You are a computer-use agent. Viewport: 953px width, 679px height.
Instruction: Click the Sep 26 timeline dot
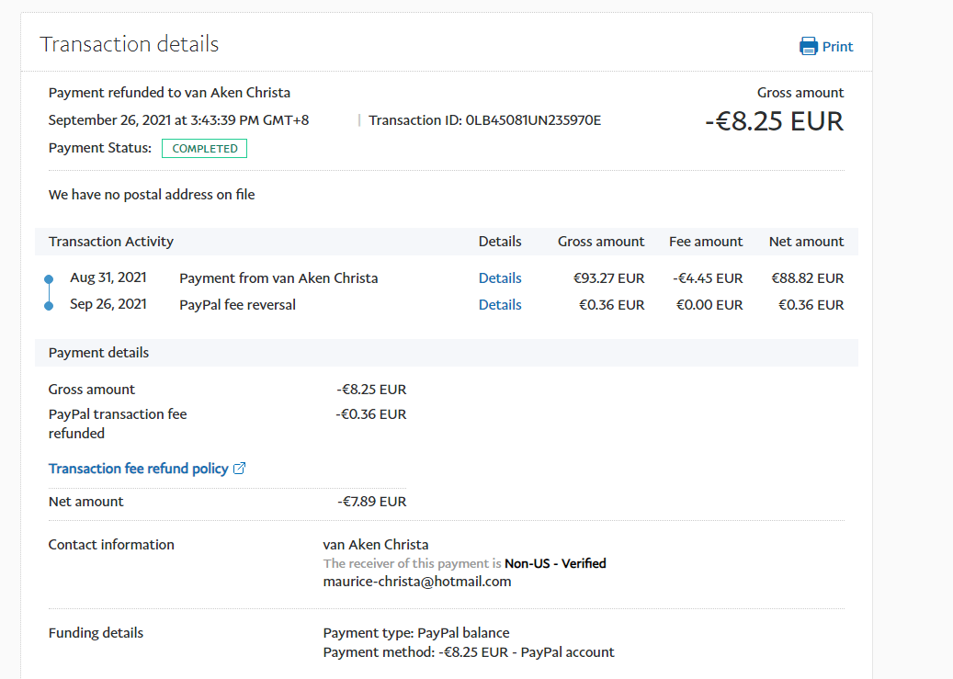(x=49, y=305)
